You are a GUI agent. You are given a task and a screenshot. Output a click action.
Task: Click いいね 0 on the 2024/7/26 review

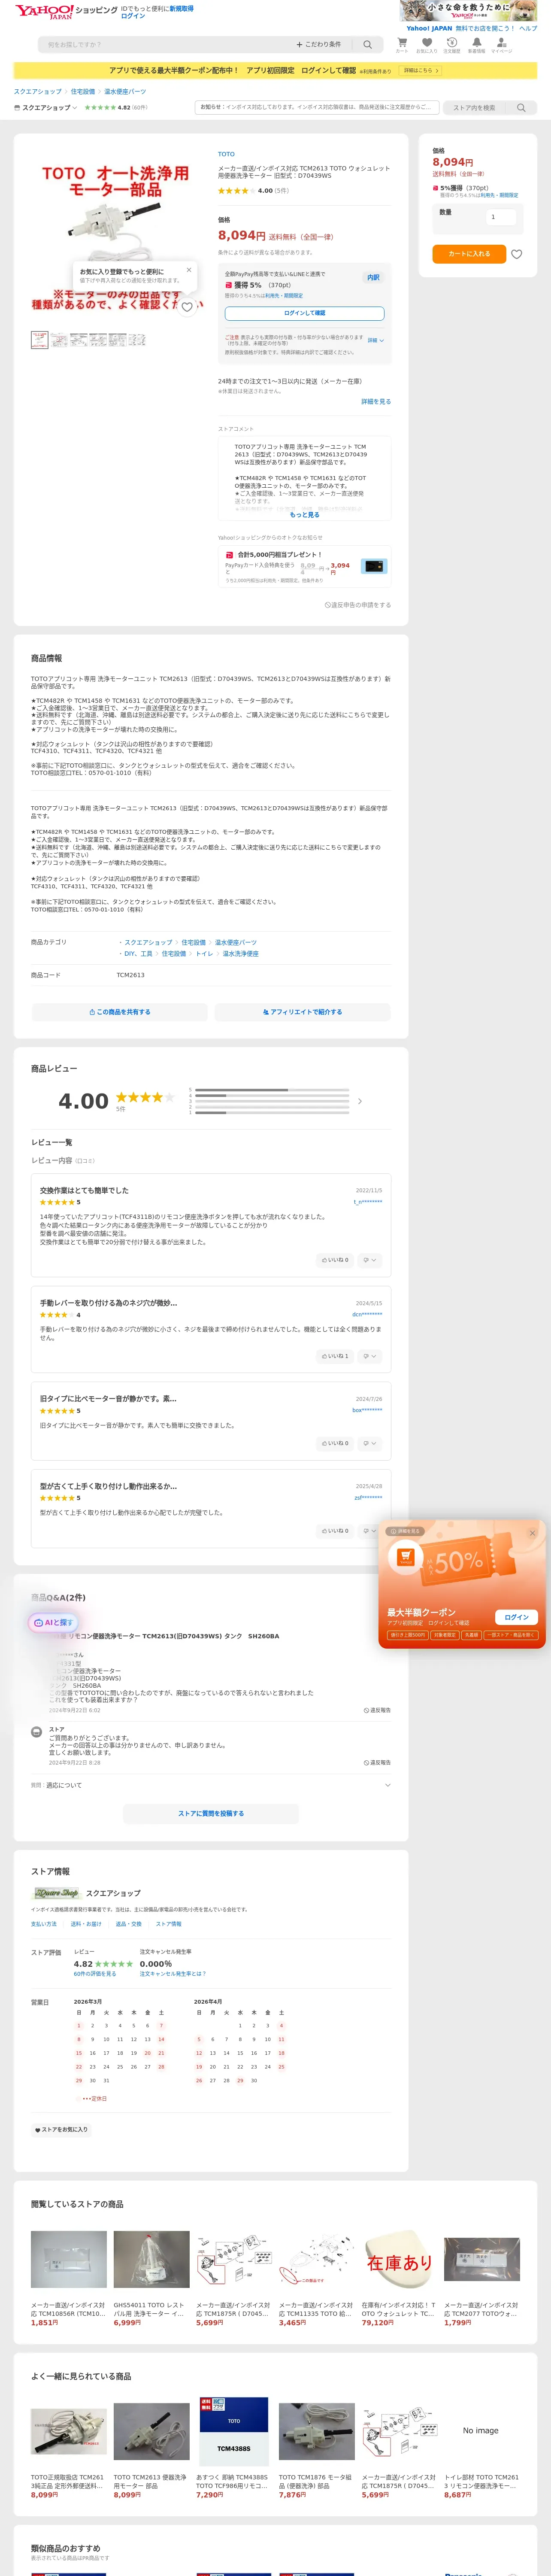(x=336, y=1443)
